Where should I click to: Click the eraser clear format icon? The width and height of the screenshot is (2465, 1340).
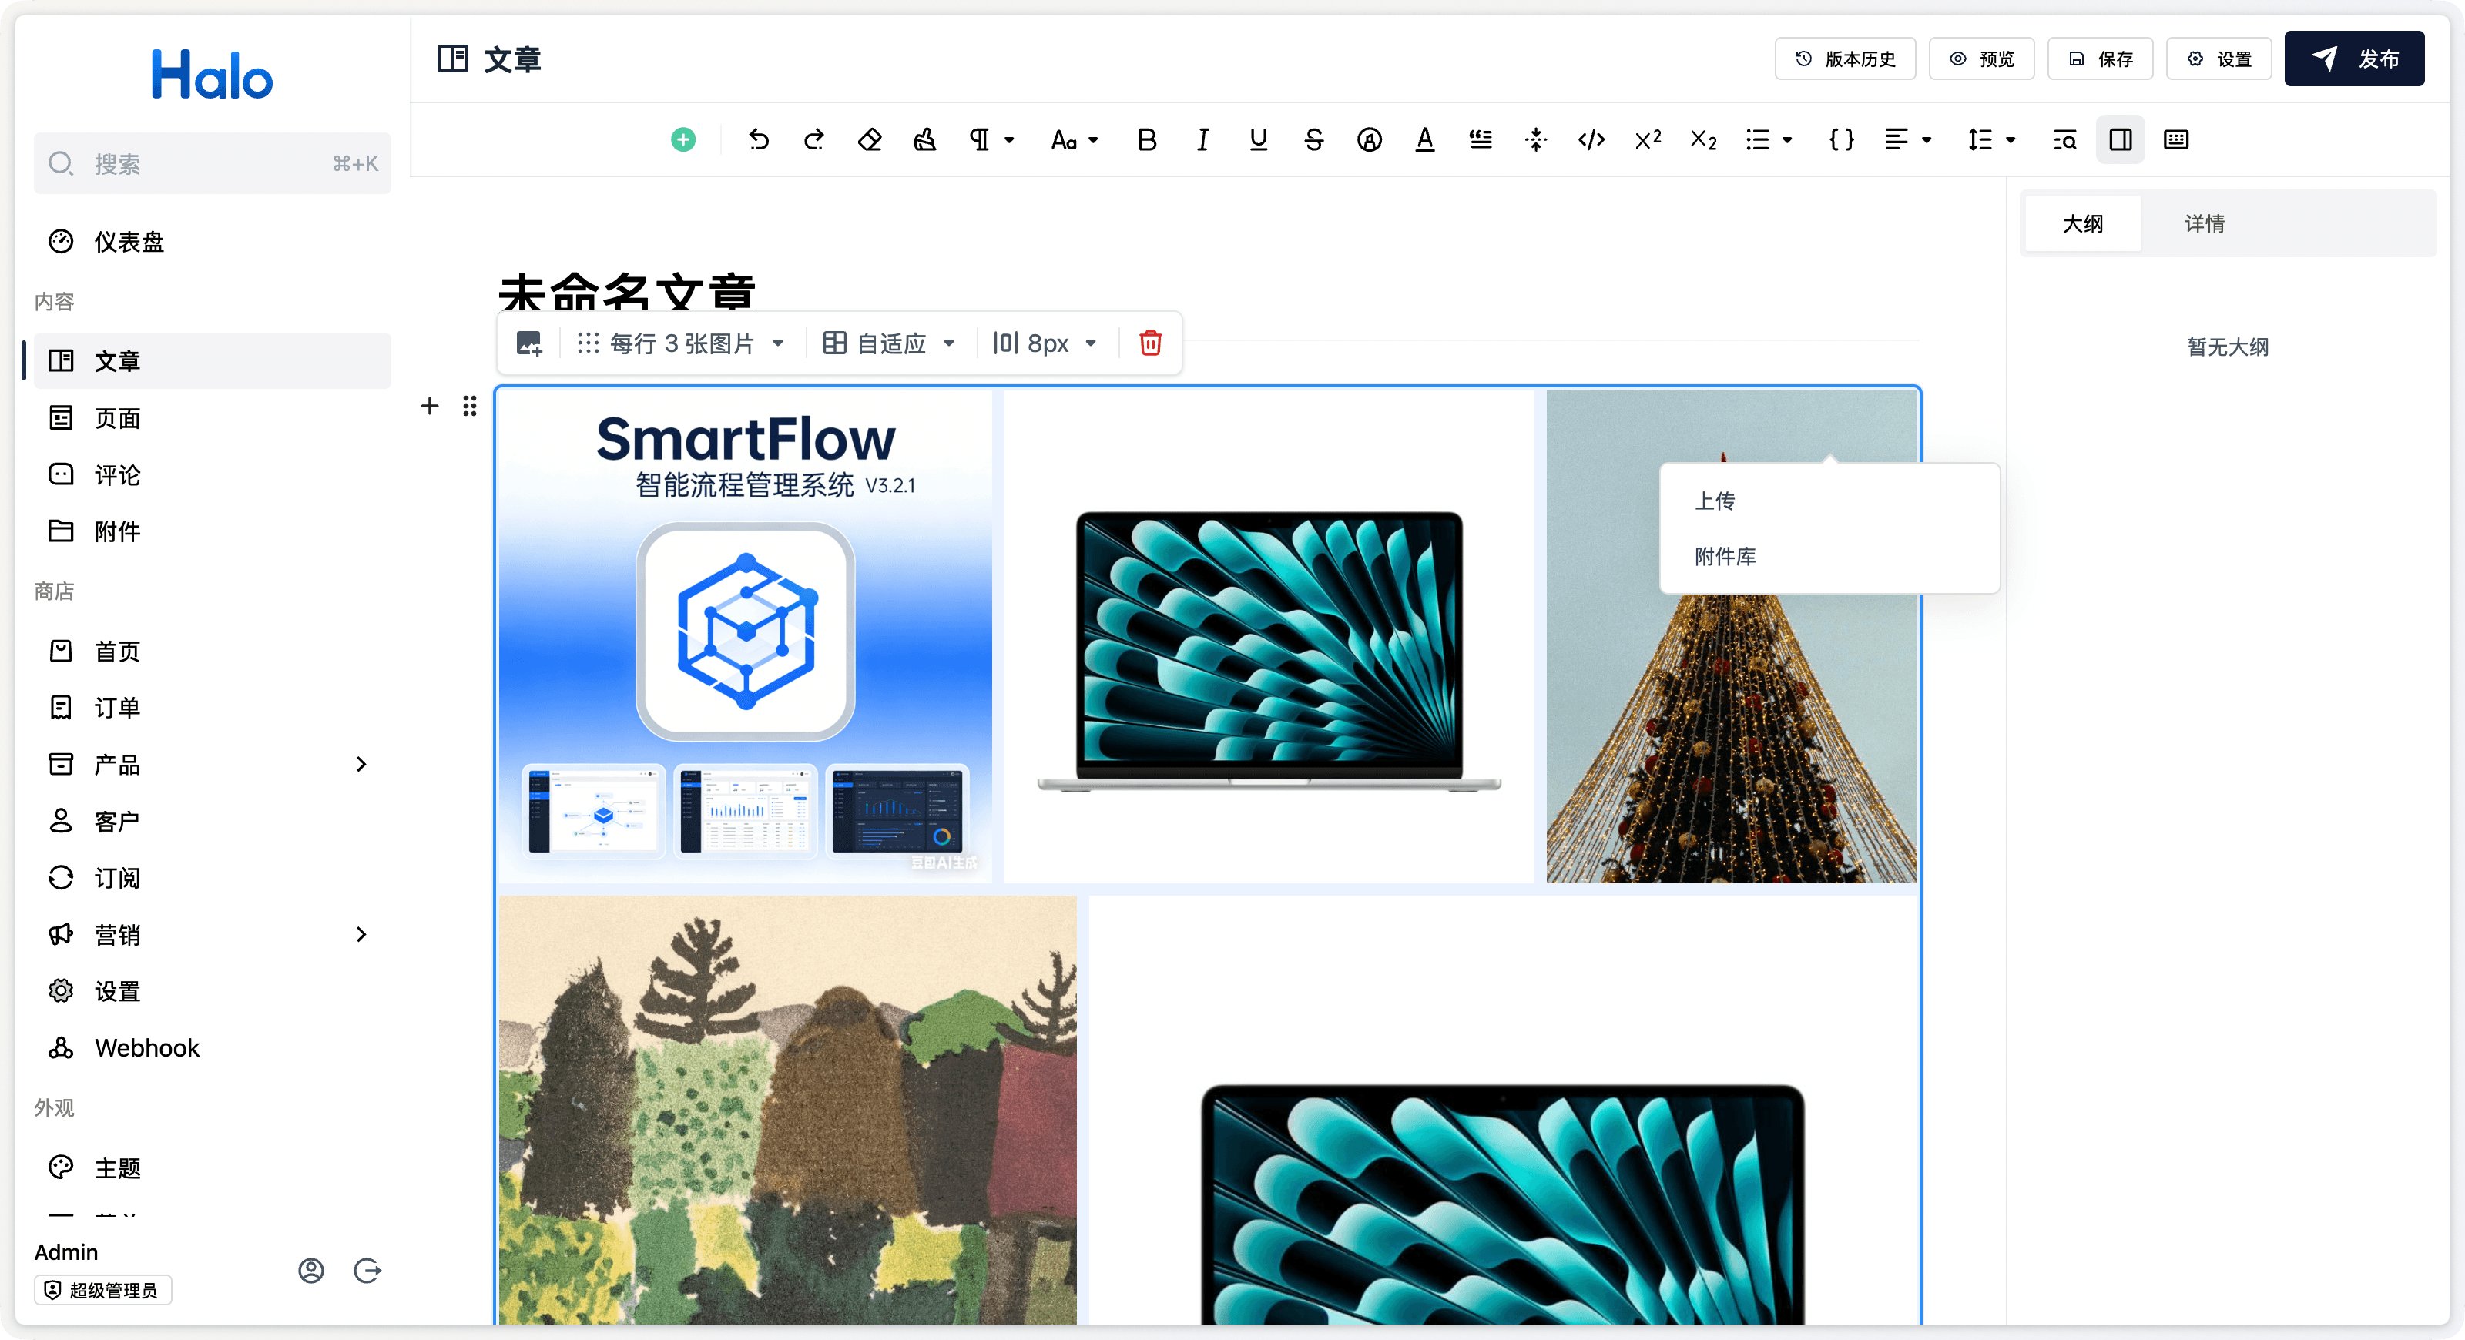point(869,139)
